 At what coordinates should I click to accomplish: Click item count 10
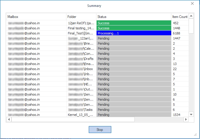(x=175, y=94)
